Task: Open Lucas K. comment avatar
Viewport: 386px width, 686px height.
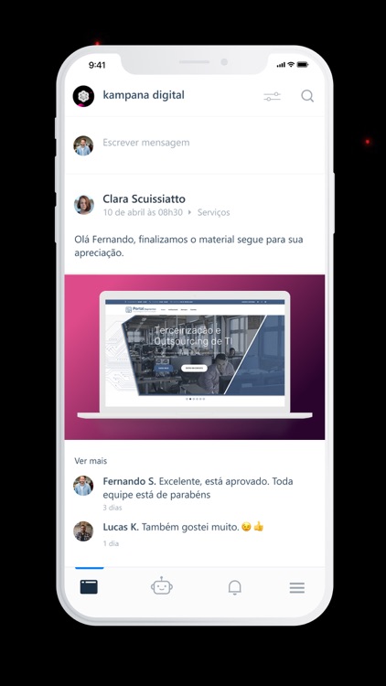Action: click(83, 531)
